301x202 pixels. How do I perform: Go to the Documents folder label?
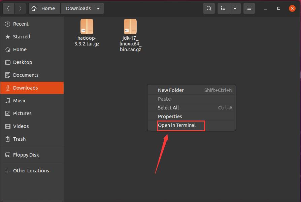tap(26, 75)
